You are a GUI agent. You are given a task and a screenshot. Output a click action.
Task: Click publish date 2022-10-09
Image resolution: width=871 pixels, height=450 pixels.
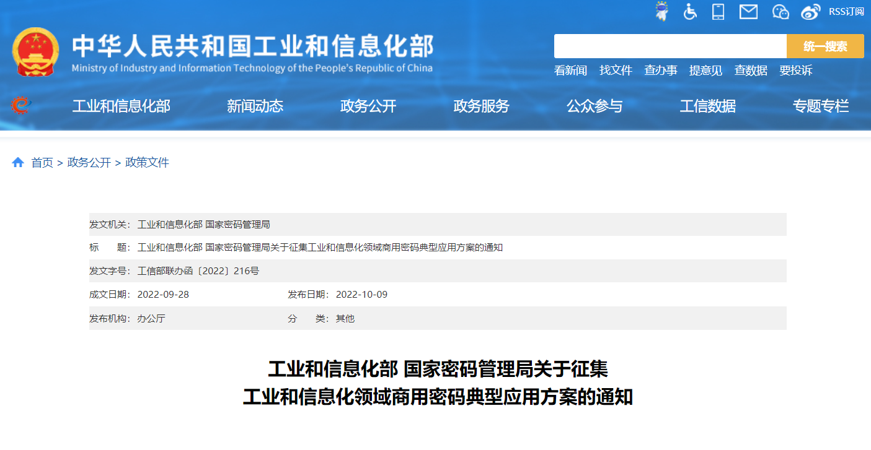361,295
